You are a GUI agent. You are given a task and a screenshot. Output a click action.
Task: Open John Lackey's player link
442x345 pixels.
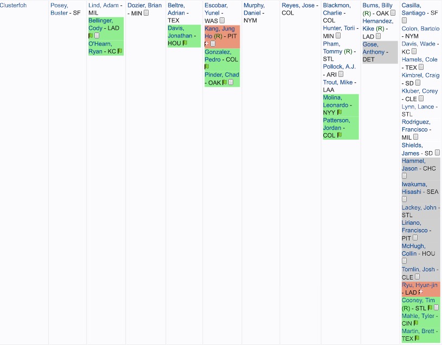coord(419,207)
